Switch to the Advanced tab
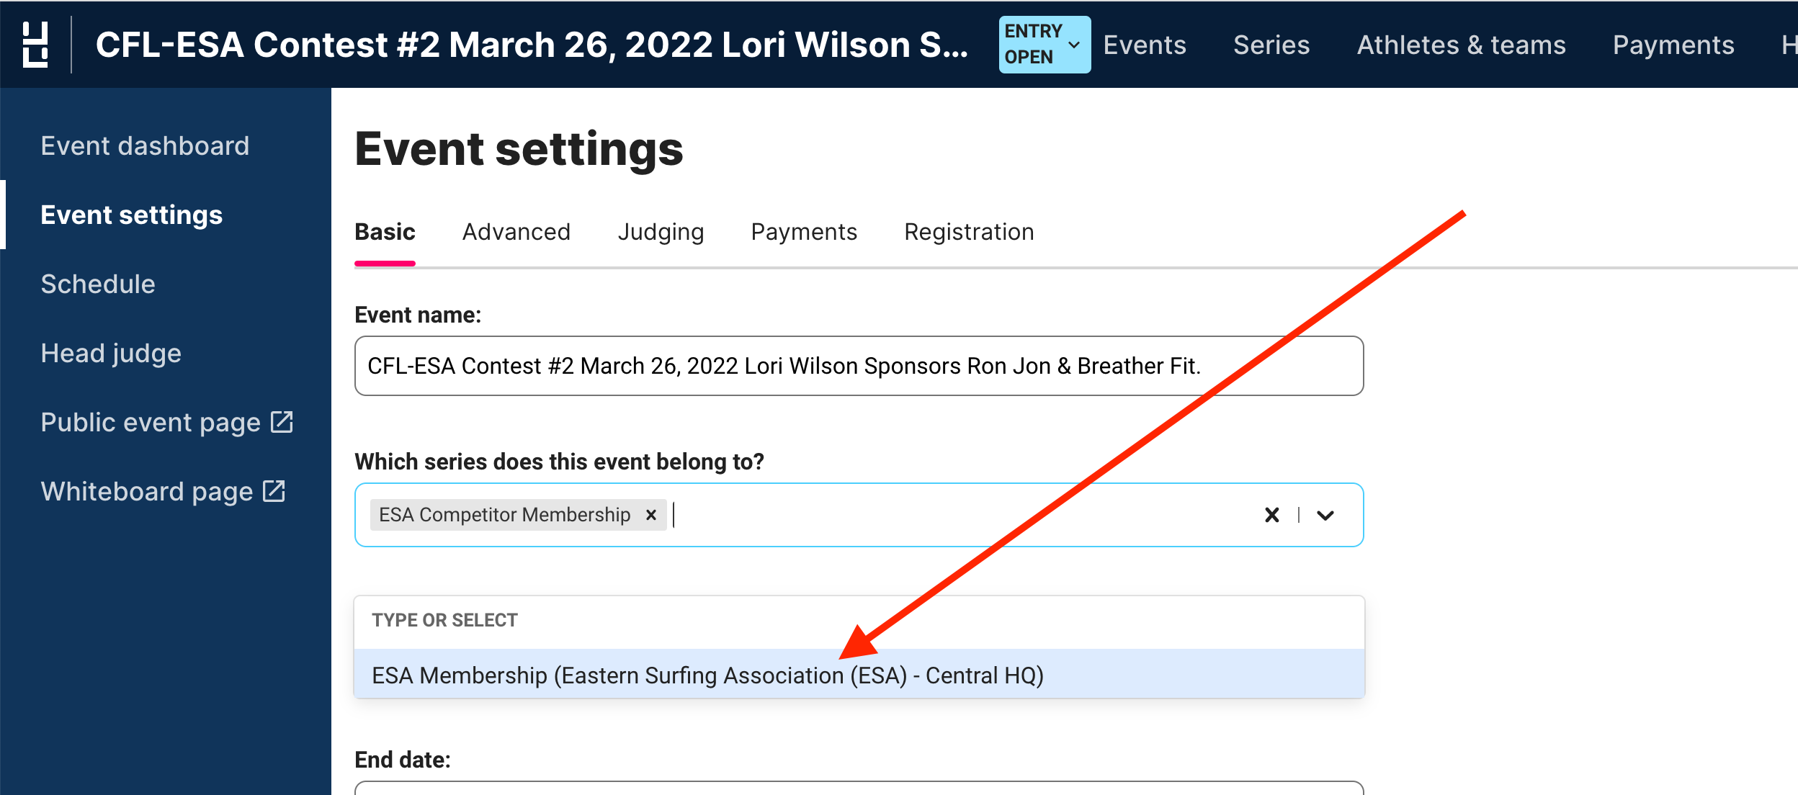The image size is (1798, 795). pyautogui.click(x=516, y=232)
